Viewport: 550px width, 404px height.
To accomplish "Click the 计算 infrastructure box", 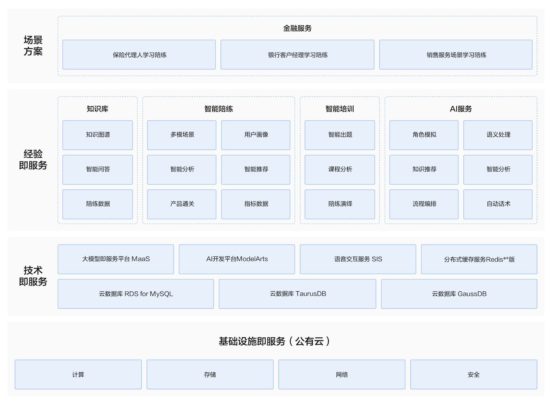I will [x=78, y=375].
